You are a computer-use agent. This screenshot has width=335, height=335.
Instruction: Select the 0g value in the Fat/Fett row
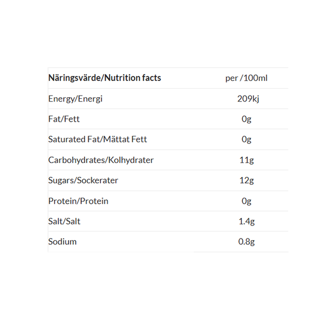[246, 119]
